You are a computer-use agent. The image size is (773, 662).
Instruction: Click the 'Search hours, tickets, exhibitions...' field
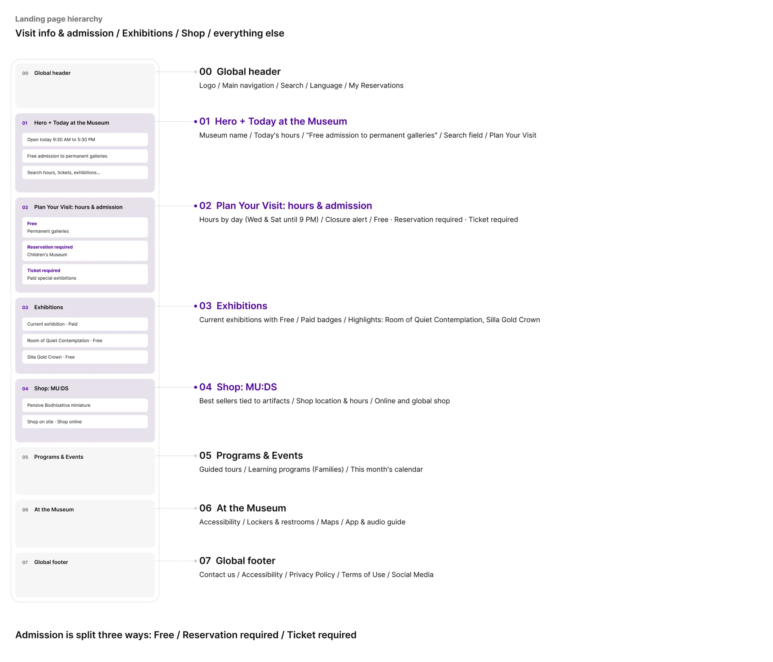point(85,172)
